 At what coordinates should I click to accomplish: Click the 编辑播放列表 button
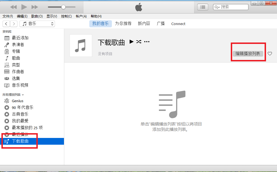[x=248, y=54]
